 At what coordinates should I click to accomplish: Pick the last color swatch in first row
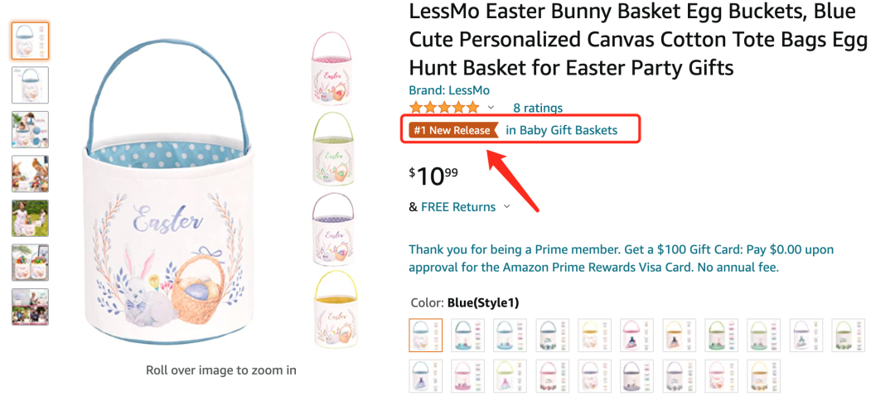tap(849, 336)
